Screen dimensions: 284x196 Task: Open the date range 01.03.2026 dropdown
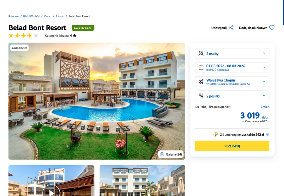[x=232, y=67]
